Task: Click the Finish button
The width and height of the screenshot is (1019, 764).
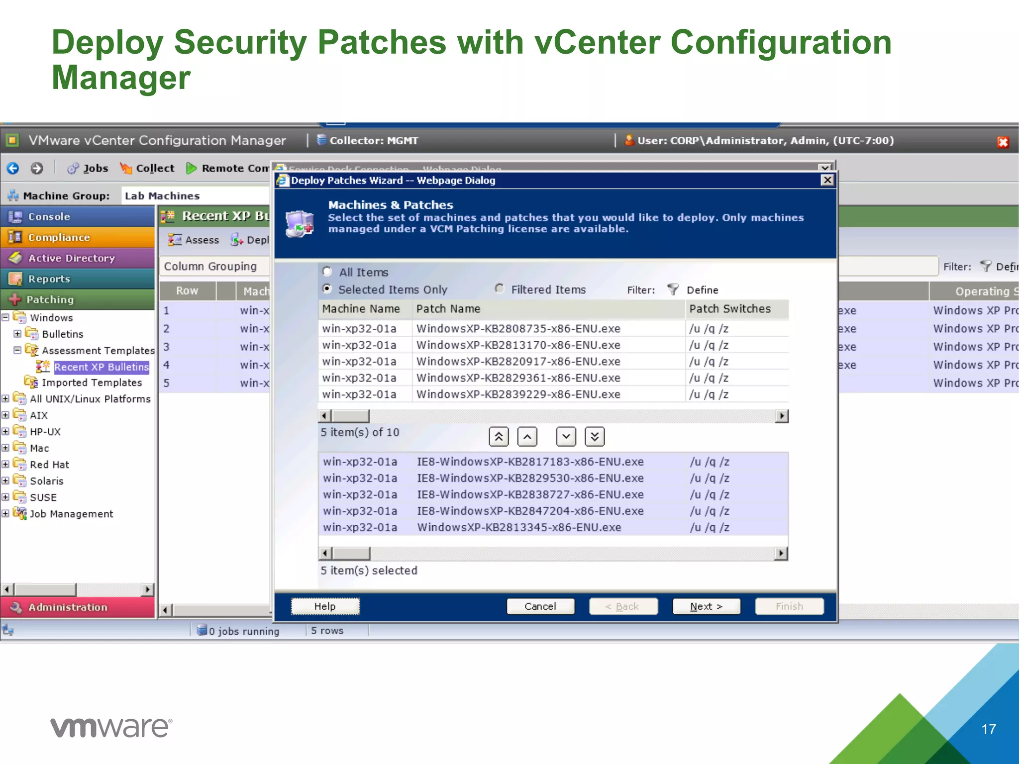Action: click(789, 606)
